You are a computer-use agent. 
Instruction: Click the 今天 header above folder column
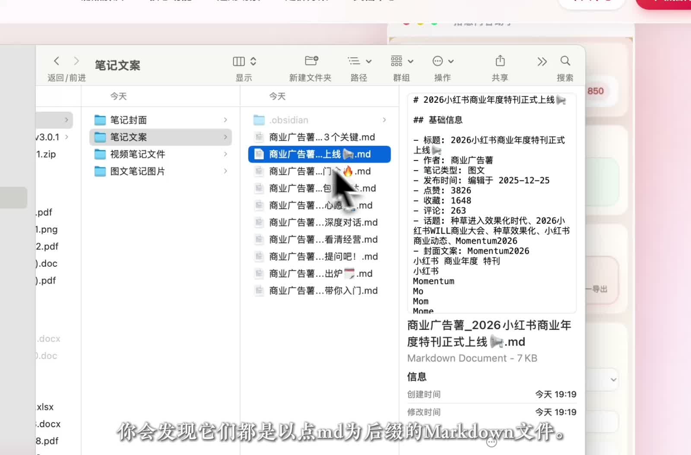pyautogui.click(x=118, y=96)
